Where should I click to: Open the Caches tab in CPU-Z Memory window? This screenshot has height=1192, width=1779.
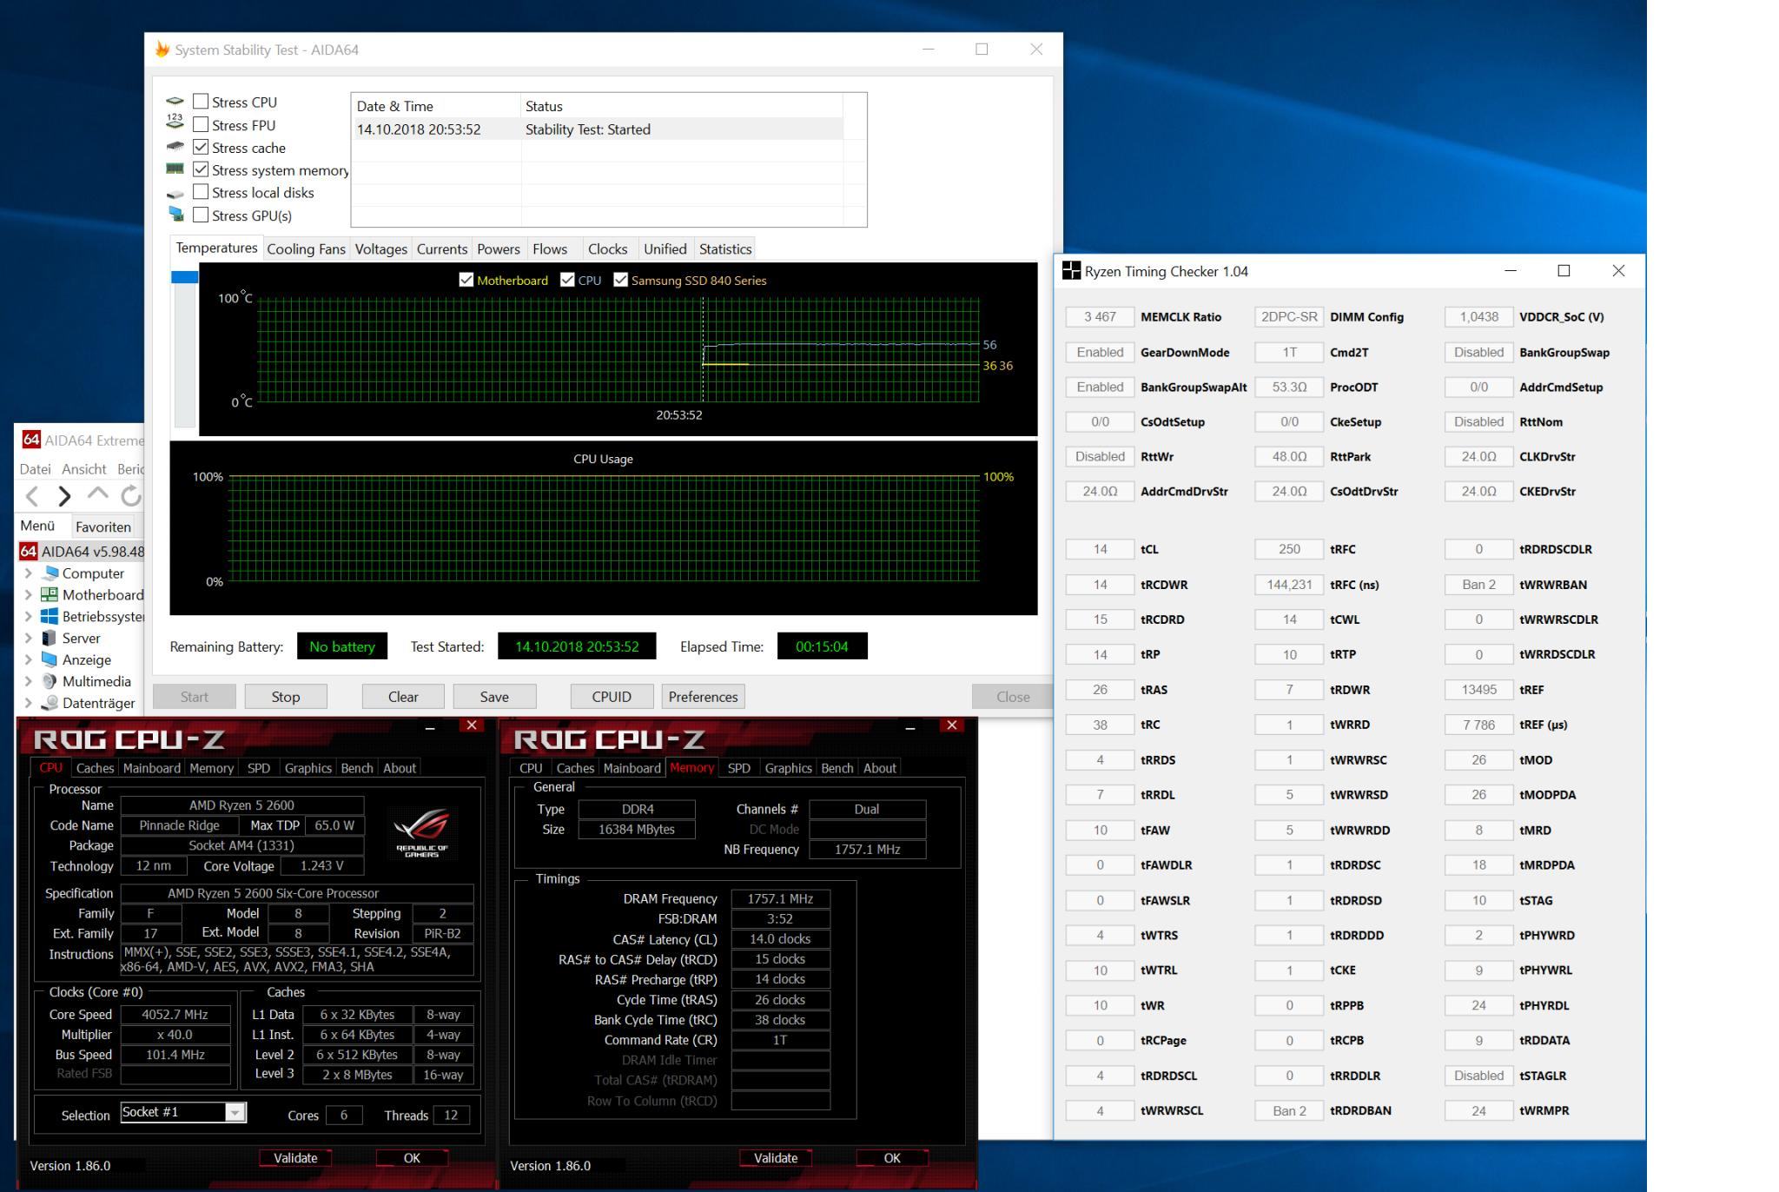click(575, 768)
